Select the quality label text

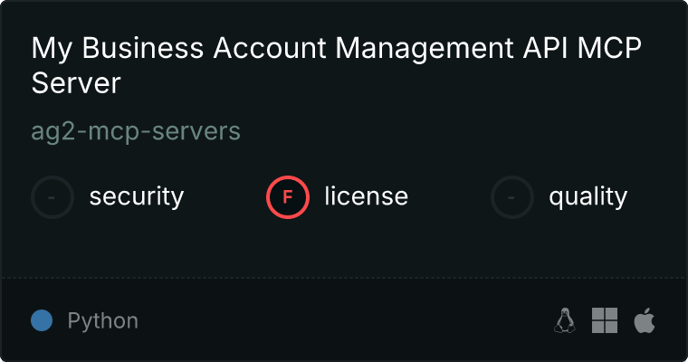coord(588,196)
